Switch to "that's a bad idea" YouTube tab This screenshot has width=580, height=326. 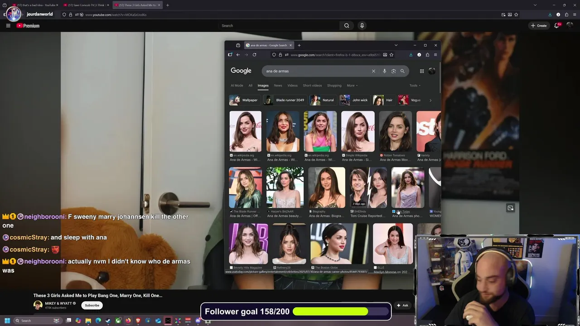[x=35, y=5]
